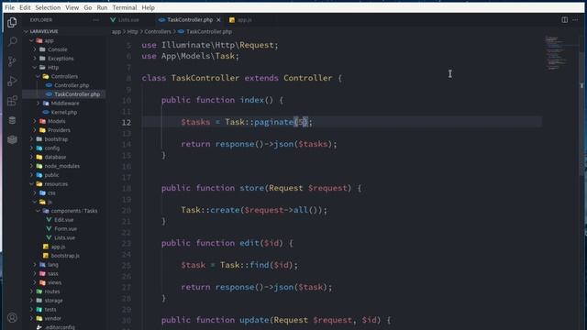Expand the Providers folder
This screenshot has width=587, height=330.
click(59, 130)
